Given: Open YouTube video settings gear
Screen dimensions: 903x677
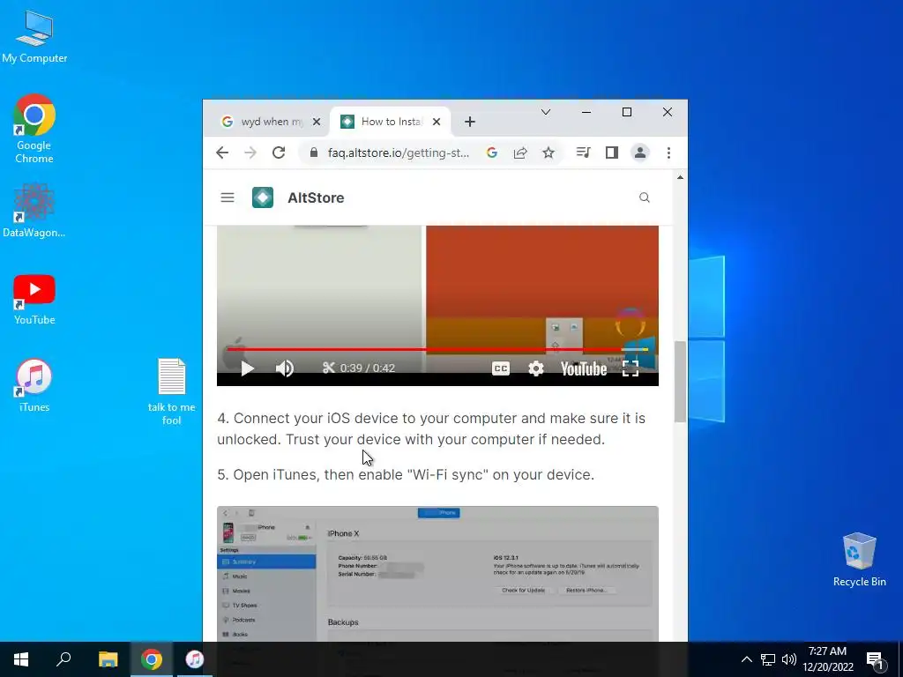Looking at the screenshot, I should (x=536, y=368).
